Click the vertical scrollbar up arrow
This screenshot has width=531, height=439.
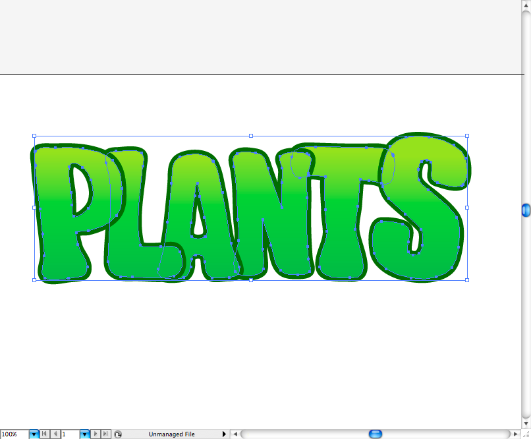click(526, 5)
